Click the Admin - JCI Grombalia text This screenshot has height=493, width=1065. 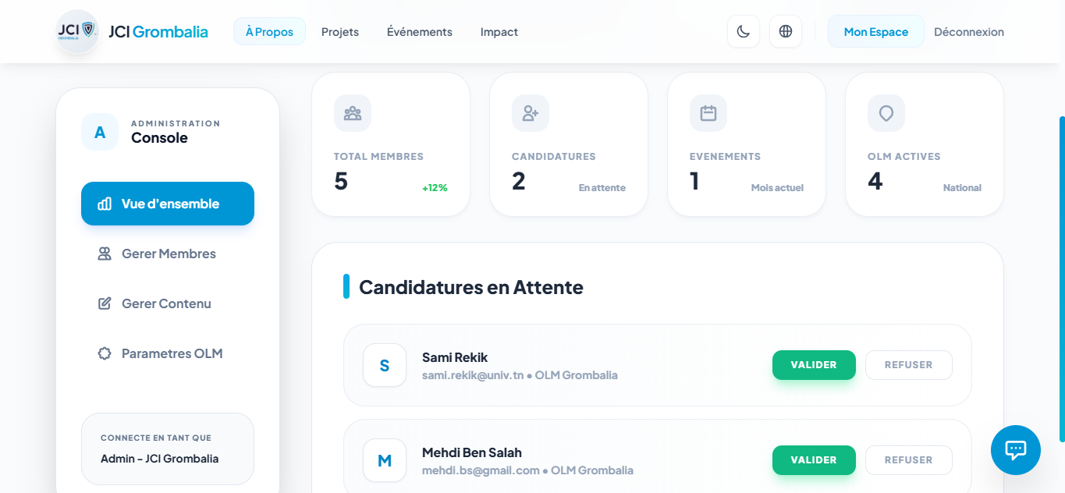pyautogui.click(x=160, y=459)
